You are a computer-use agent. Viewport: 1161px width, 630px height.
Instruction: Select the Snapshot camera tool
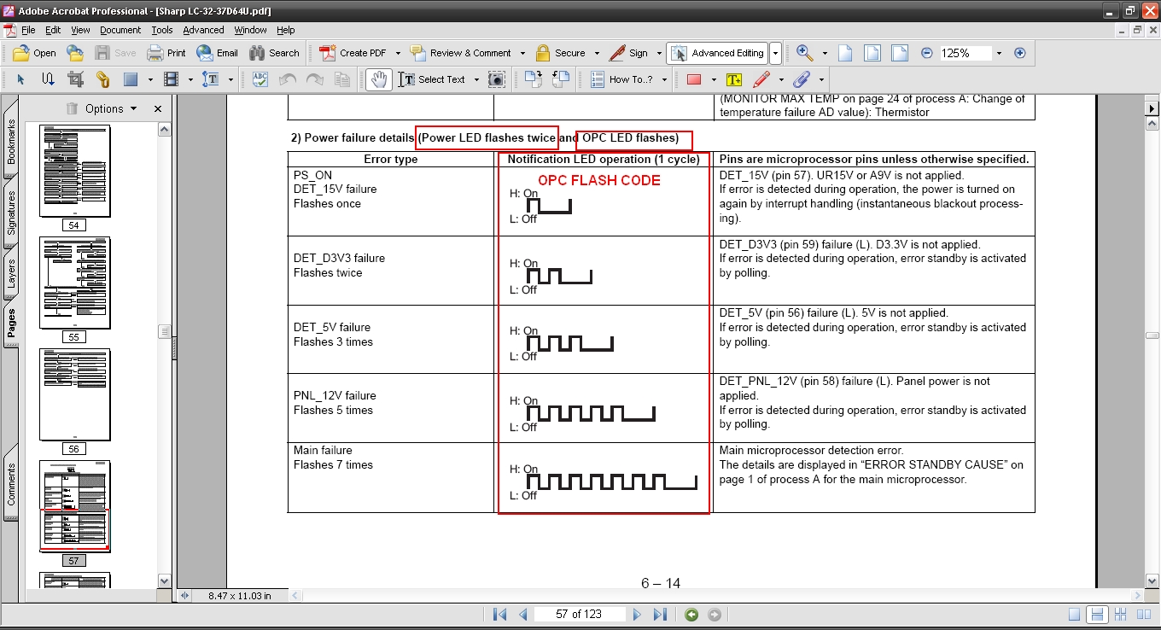pos(496,79)
